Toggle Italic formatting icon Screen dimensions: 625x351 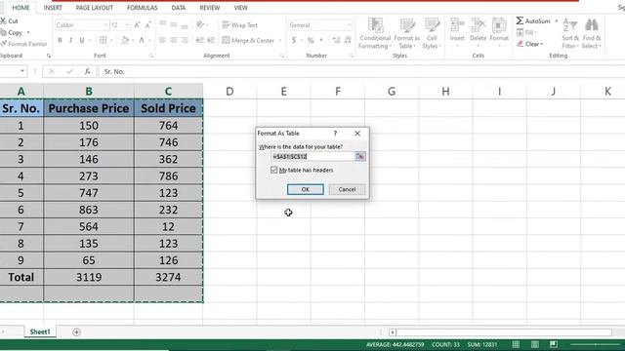70,40
